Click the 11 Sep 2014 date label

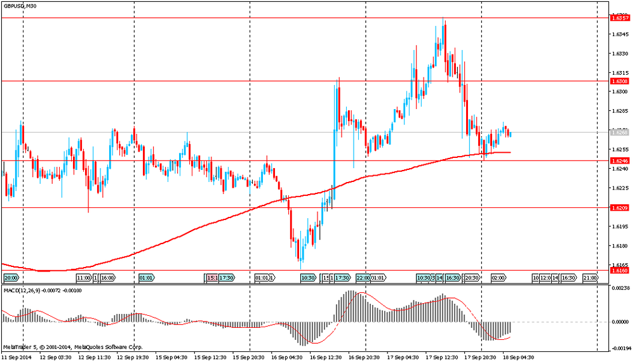coord(16,358)
